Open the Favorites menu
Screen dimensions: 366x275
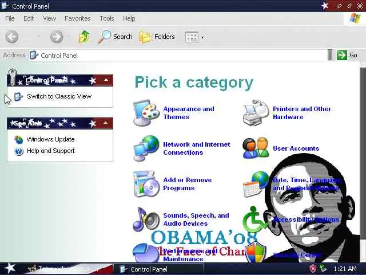[x=78, y=18]
